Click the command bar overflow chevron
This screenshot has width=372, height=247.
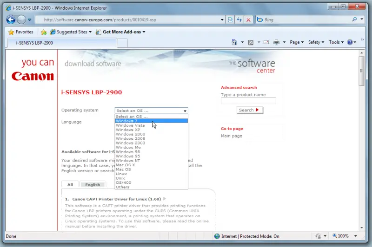362,39
